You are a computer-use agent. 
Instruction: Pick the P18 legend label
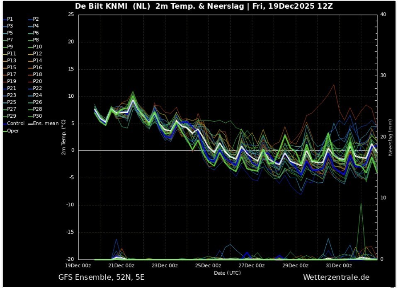point(36,74)
